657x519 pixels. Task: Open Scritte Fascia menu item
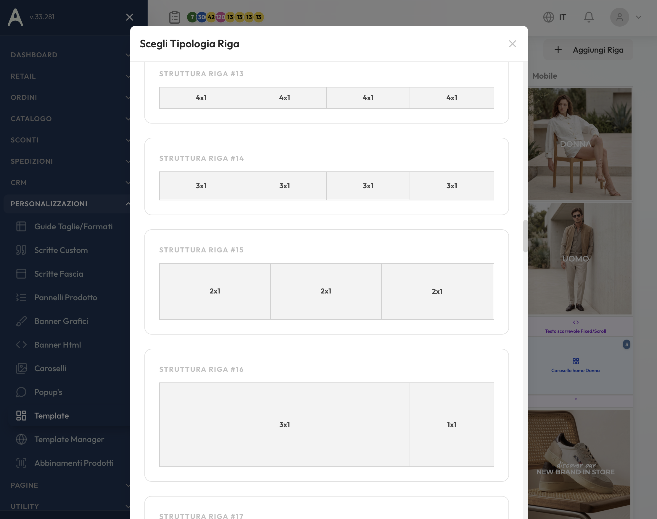pyautogui.click(x=58, y=274)
